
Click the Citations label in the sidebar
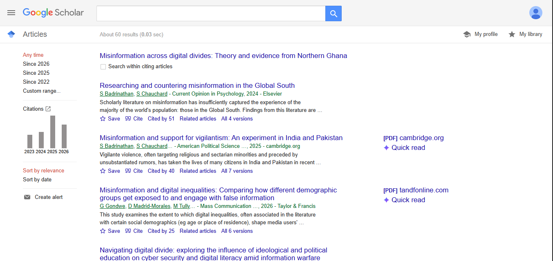click(33, 109)
